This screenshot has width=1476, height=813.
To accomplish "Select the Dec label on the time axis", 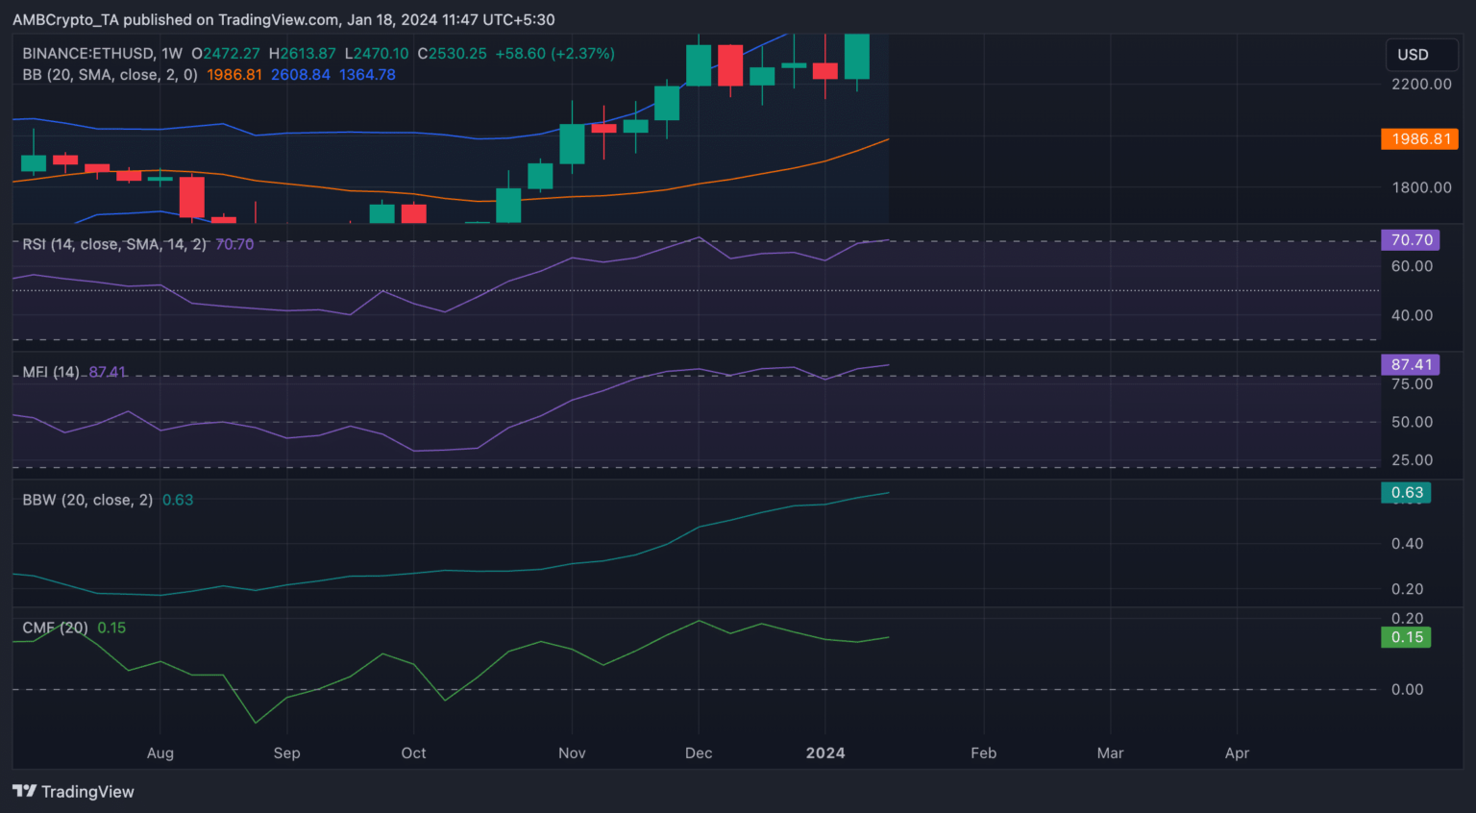I will [x=699, y=753].
